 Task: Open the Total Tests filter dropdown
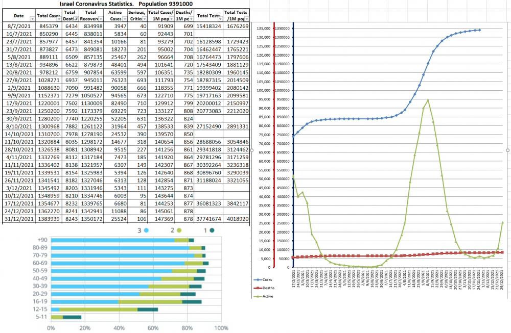220,19
